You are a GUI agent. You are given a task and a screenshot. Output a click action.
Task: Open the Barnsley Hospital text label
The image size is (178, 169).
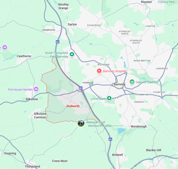114,71
